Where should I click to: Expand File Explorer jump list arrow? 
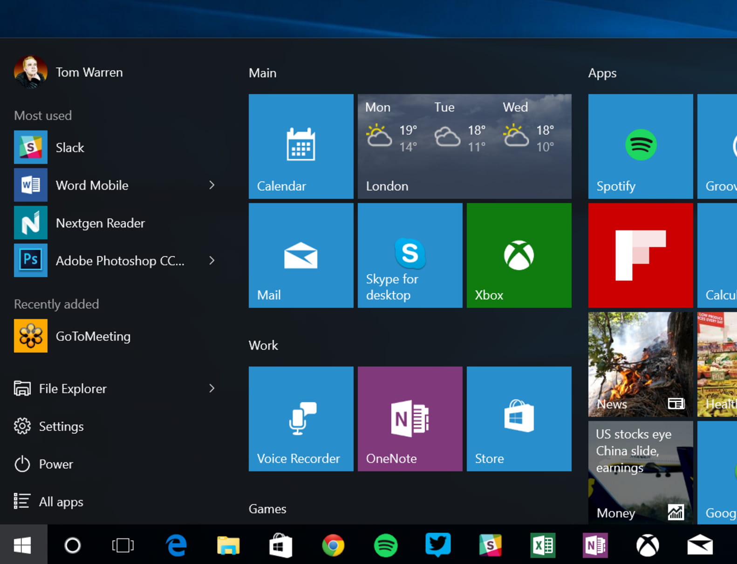click(x=212, y=388)
